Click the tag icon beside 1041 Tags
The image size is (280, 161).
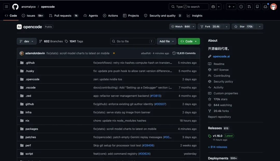pyautogui.click(x=66, y=41)
